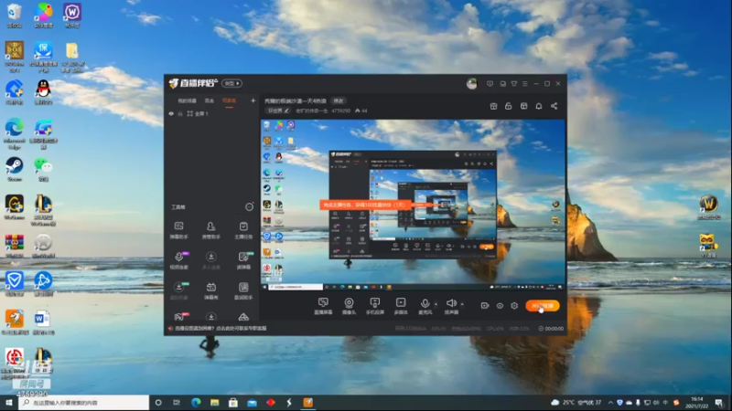Screen dimensions: 732x411
Task: Click the skin shirt icon in title bar
Action: coord(514,84)
